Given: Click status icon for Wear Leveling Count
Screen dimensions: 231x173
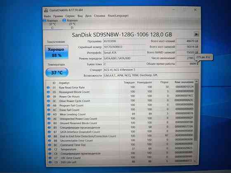Looking at the screenshot, I should [49, 115].
